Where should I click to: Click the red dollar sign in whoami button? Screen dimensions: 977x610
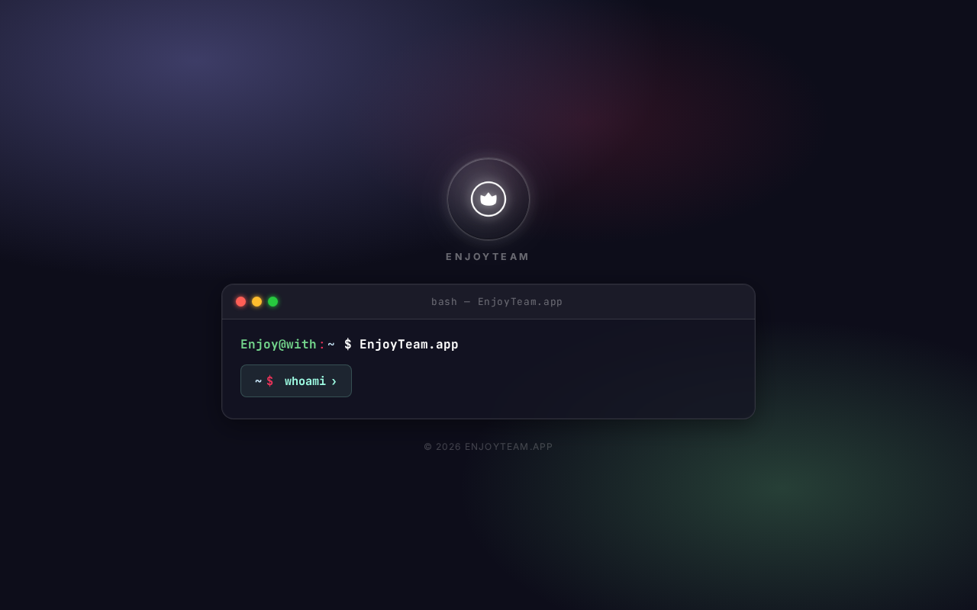coord(269,381)
